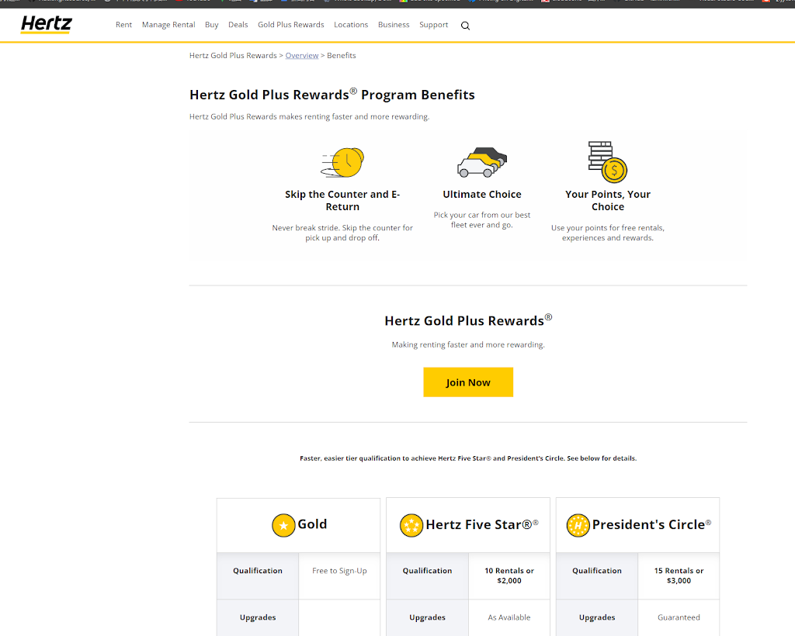
Task: Click the Hertz Gold Plus Rewards breadcrumb
Action: point(233,56)
